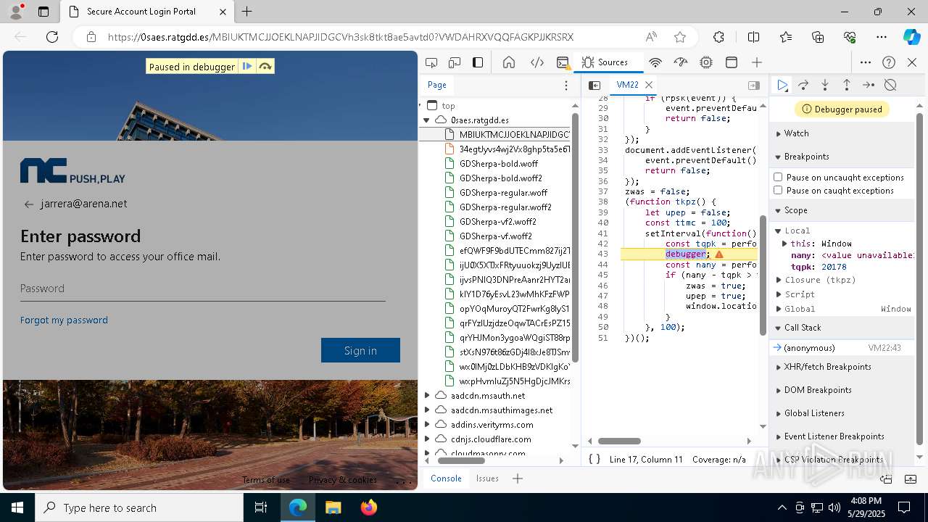Open the Welcome home tool in DevTools
928x522 pixels.
pyautogui.click(x=509, y=62)
